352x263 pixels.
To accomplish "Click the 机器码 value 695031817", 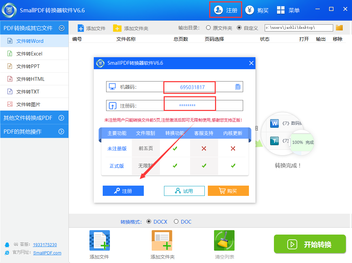I will tap(192, 87).
